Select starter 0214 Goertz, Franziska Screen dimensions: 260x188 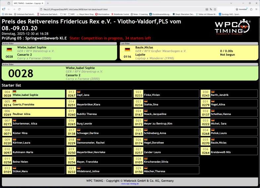[x=33, y=103]
